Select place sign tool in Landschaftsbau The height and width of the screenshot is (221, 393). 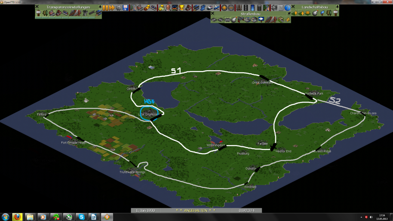335,13
